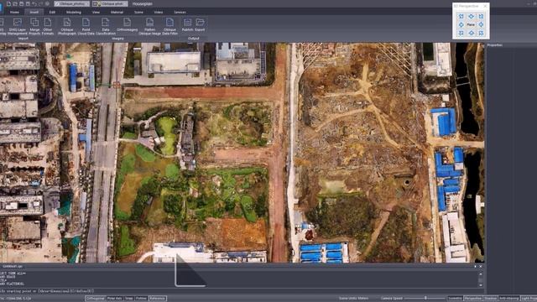Image resolution: width=537 pixels, height=302 pixels.
Task: Open DWG Layer Management tool
Action: [x=17, y=26]
